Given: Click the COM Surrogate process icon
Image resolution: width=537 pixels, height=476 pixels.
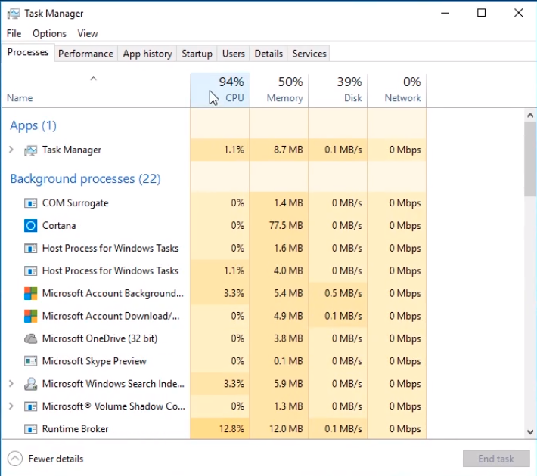Looking at the screenshot, I should [x=30, y=203].
